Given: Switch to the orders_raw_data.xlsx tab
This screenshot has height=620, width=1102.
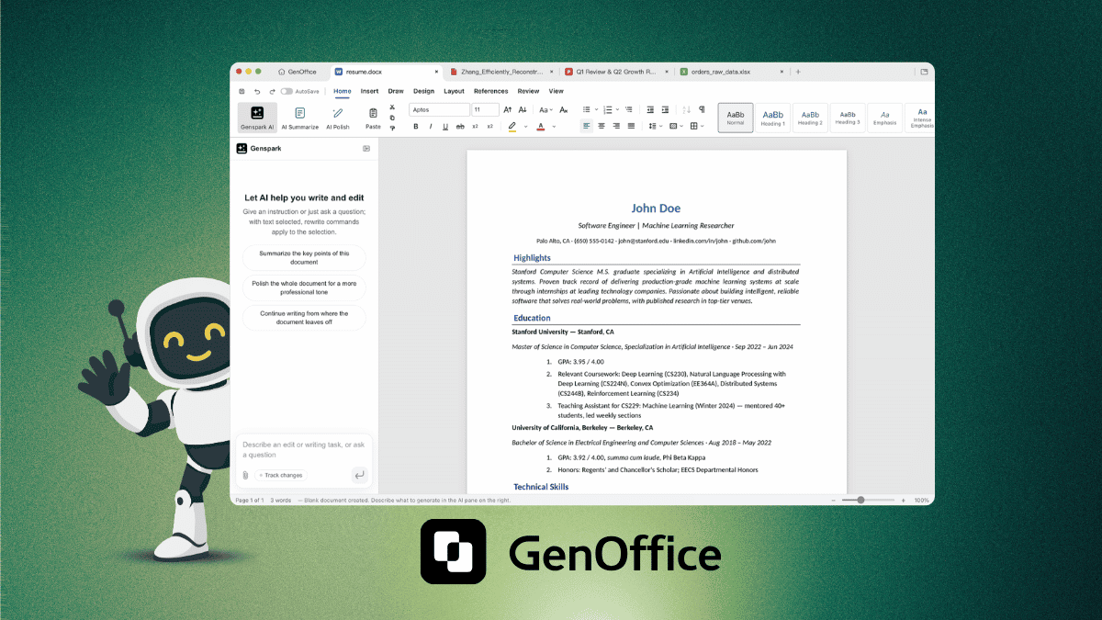Looking at the screenshot, I should click(732, 72).
